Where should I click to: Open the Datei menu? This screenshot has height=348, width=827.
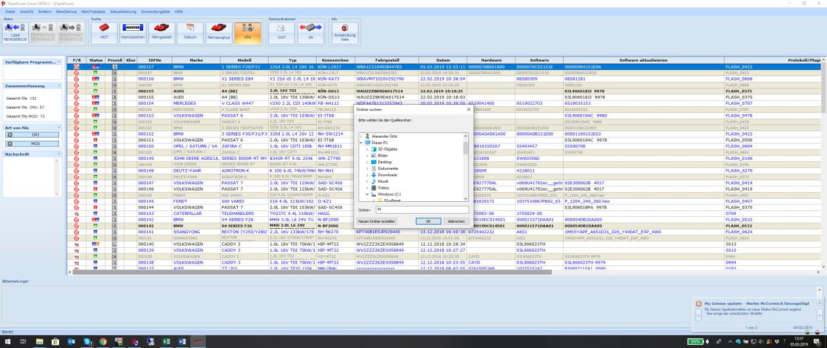(10, 12)
